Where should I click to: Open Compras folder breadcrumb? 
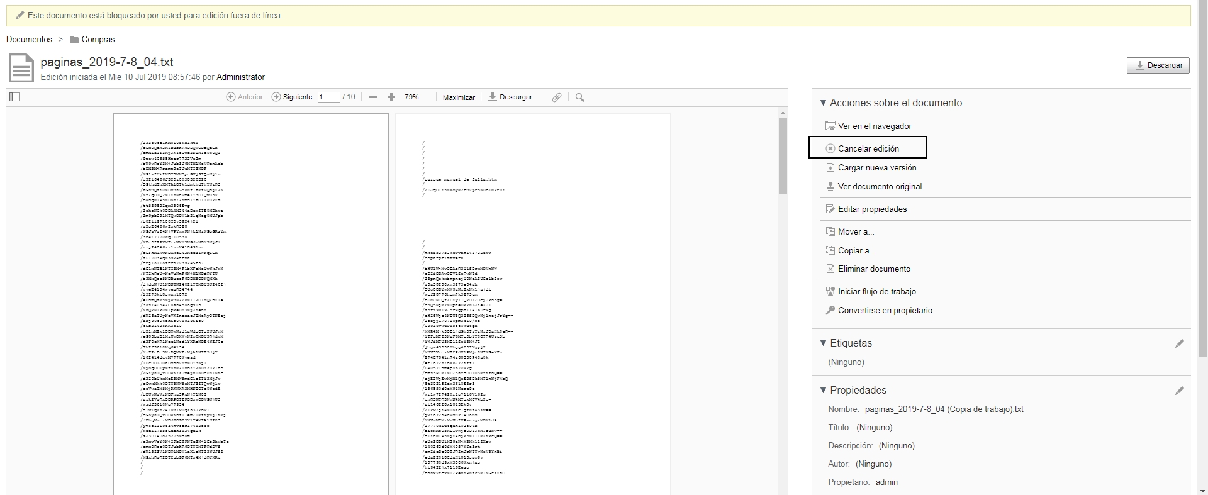coord(98,39)
